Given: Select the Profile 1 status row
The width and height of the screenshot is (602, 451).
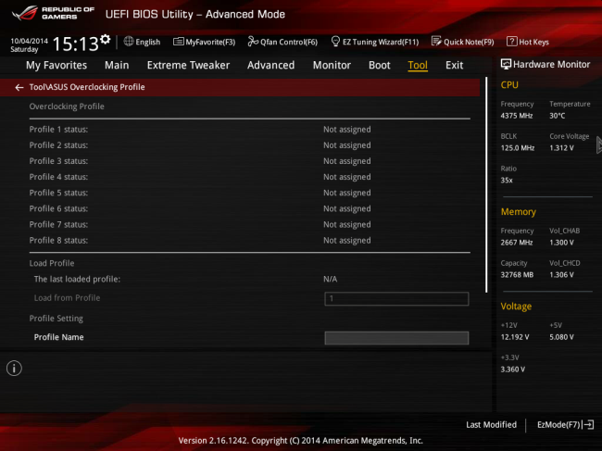Looking at the screenshot, I should (x=249, y=130).
